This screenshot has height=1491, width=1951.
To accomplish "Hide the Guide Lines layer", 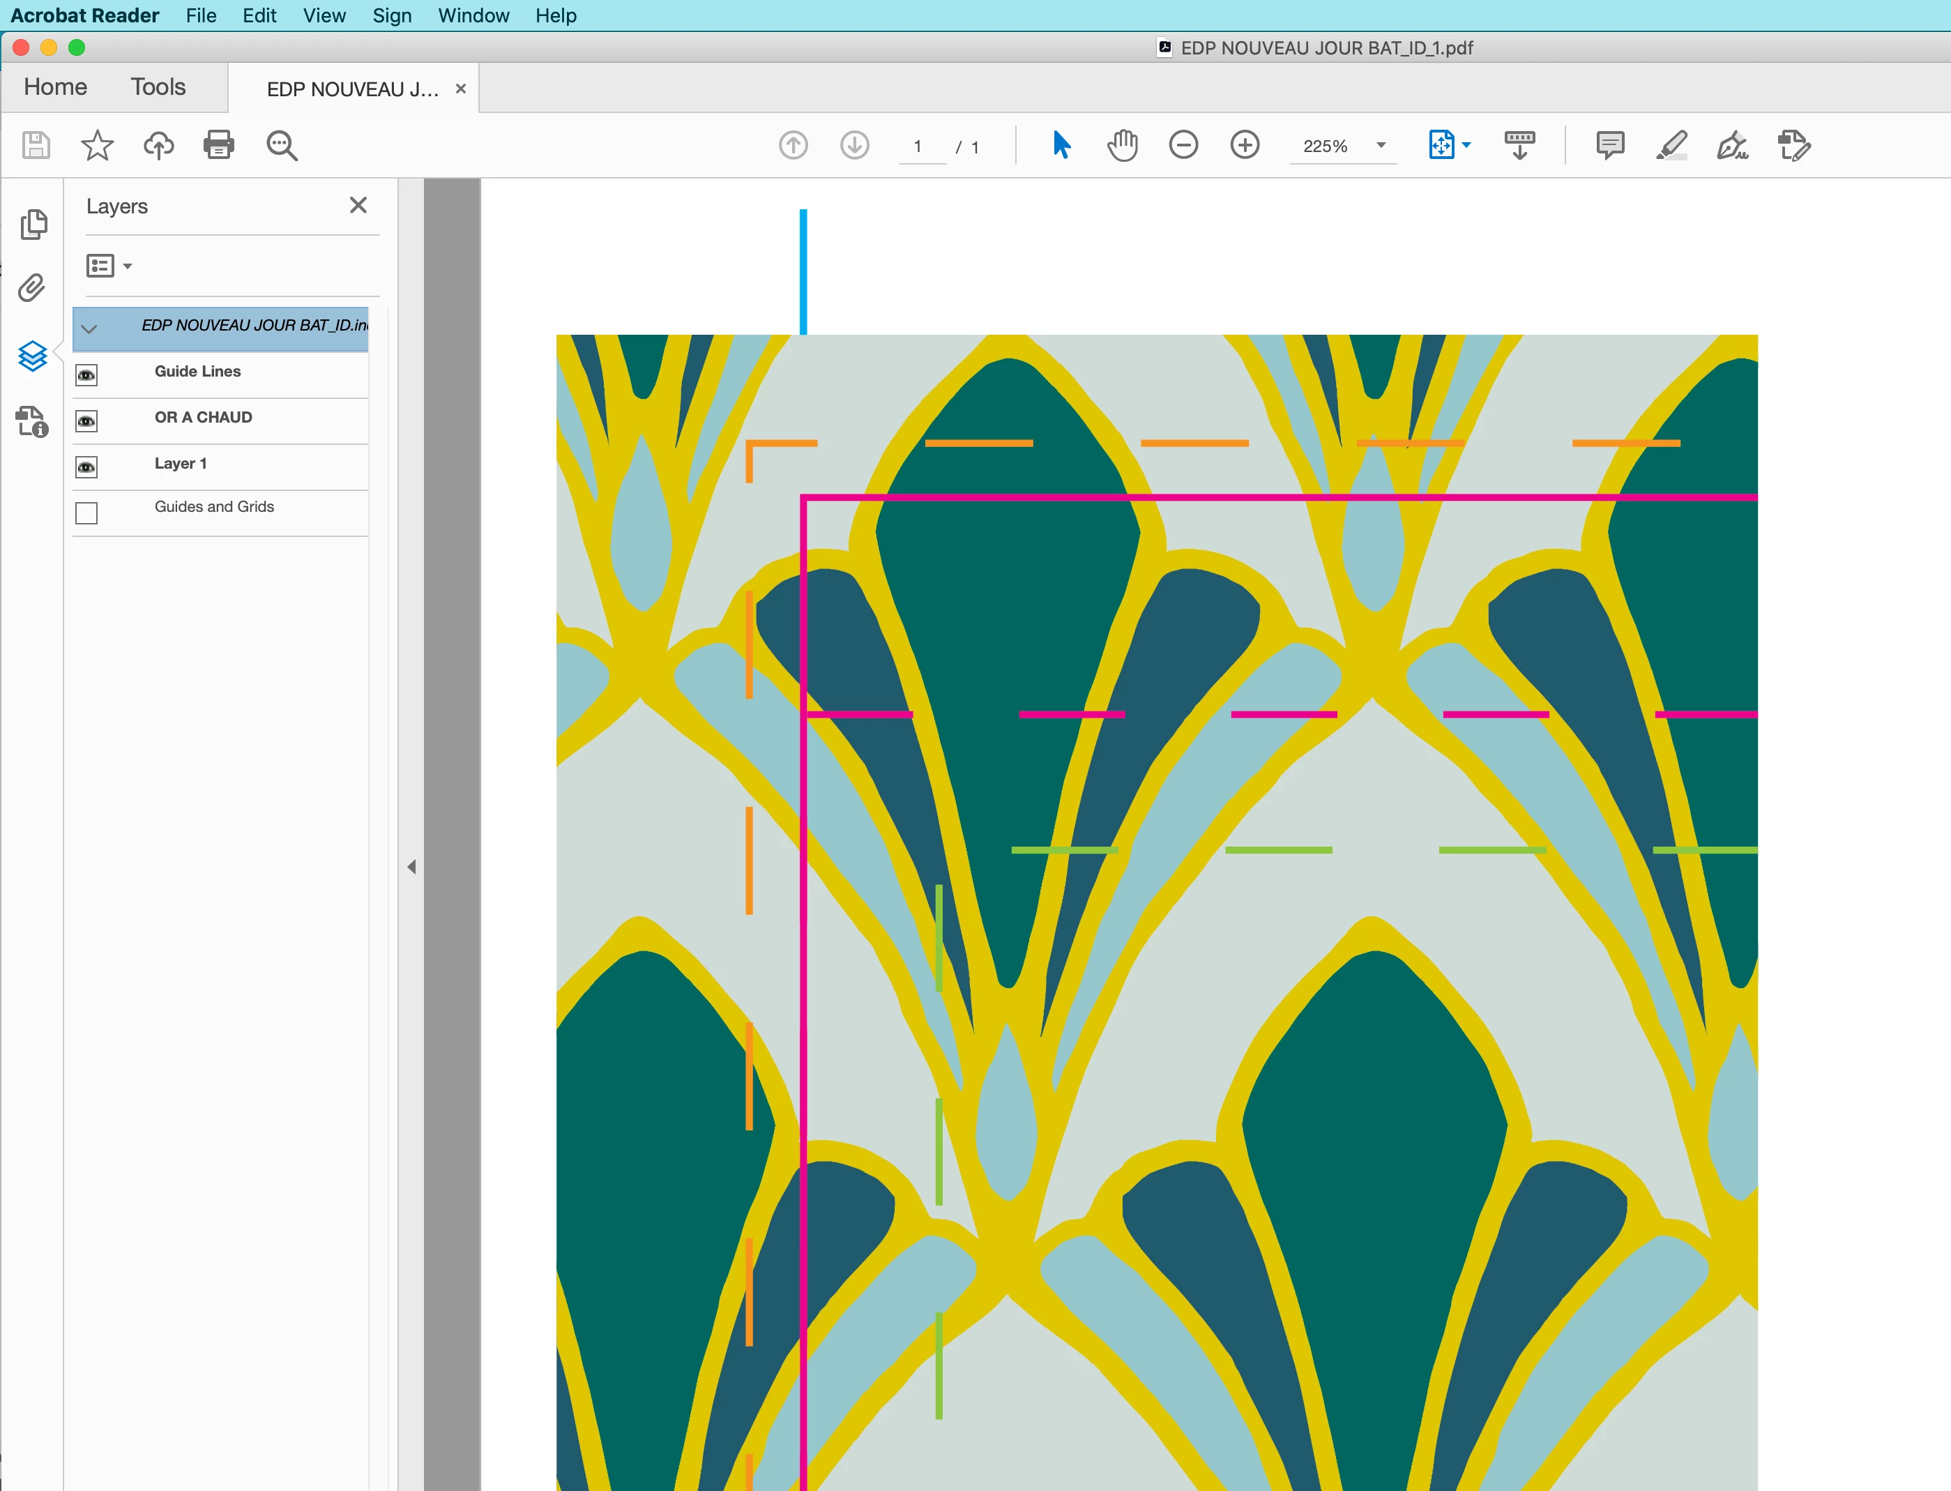I will tap(86, 375).
